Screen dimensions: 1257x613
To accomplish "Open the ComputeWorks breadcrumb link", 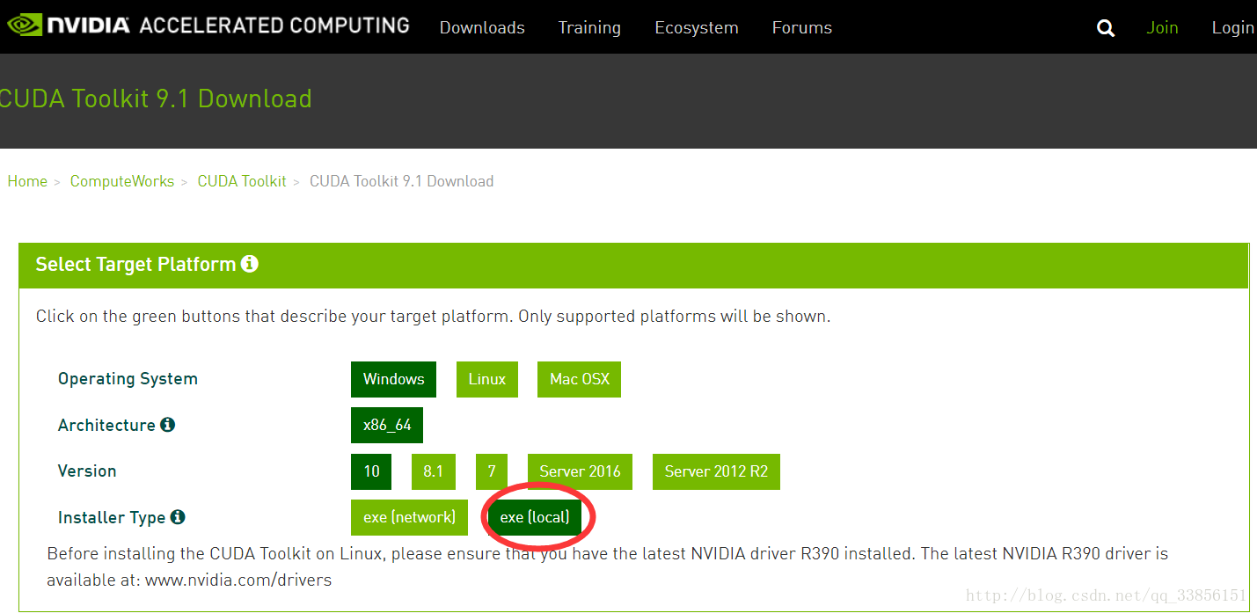I will tap(122, 181).
